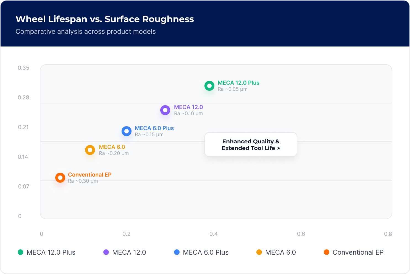Click the amber legend dot for MECA 6.0

(x=259, y=252)
